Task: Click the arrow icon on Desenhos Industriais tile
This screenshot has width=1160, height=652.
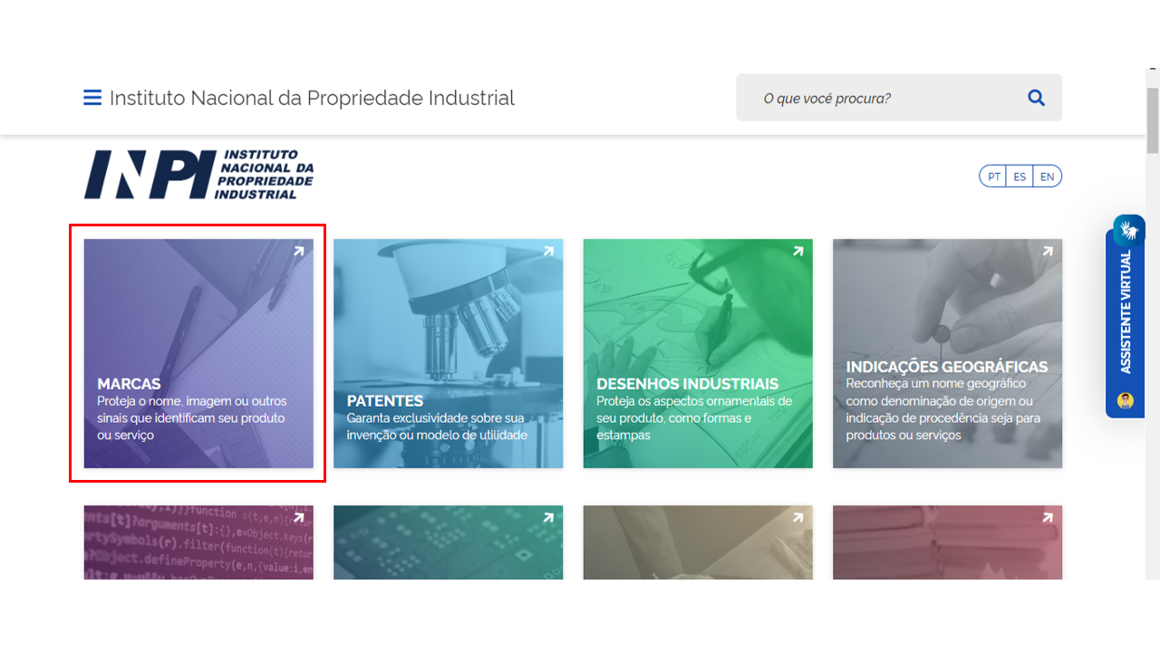Action: coord(797,252)
